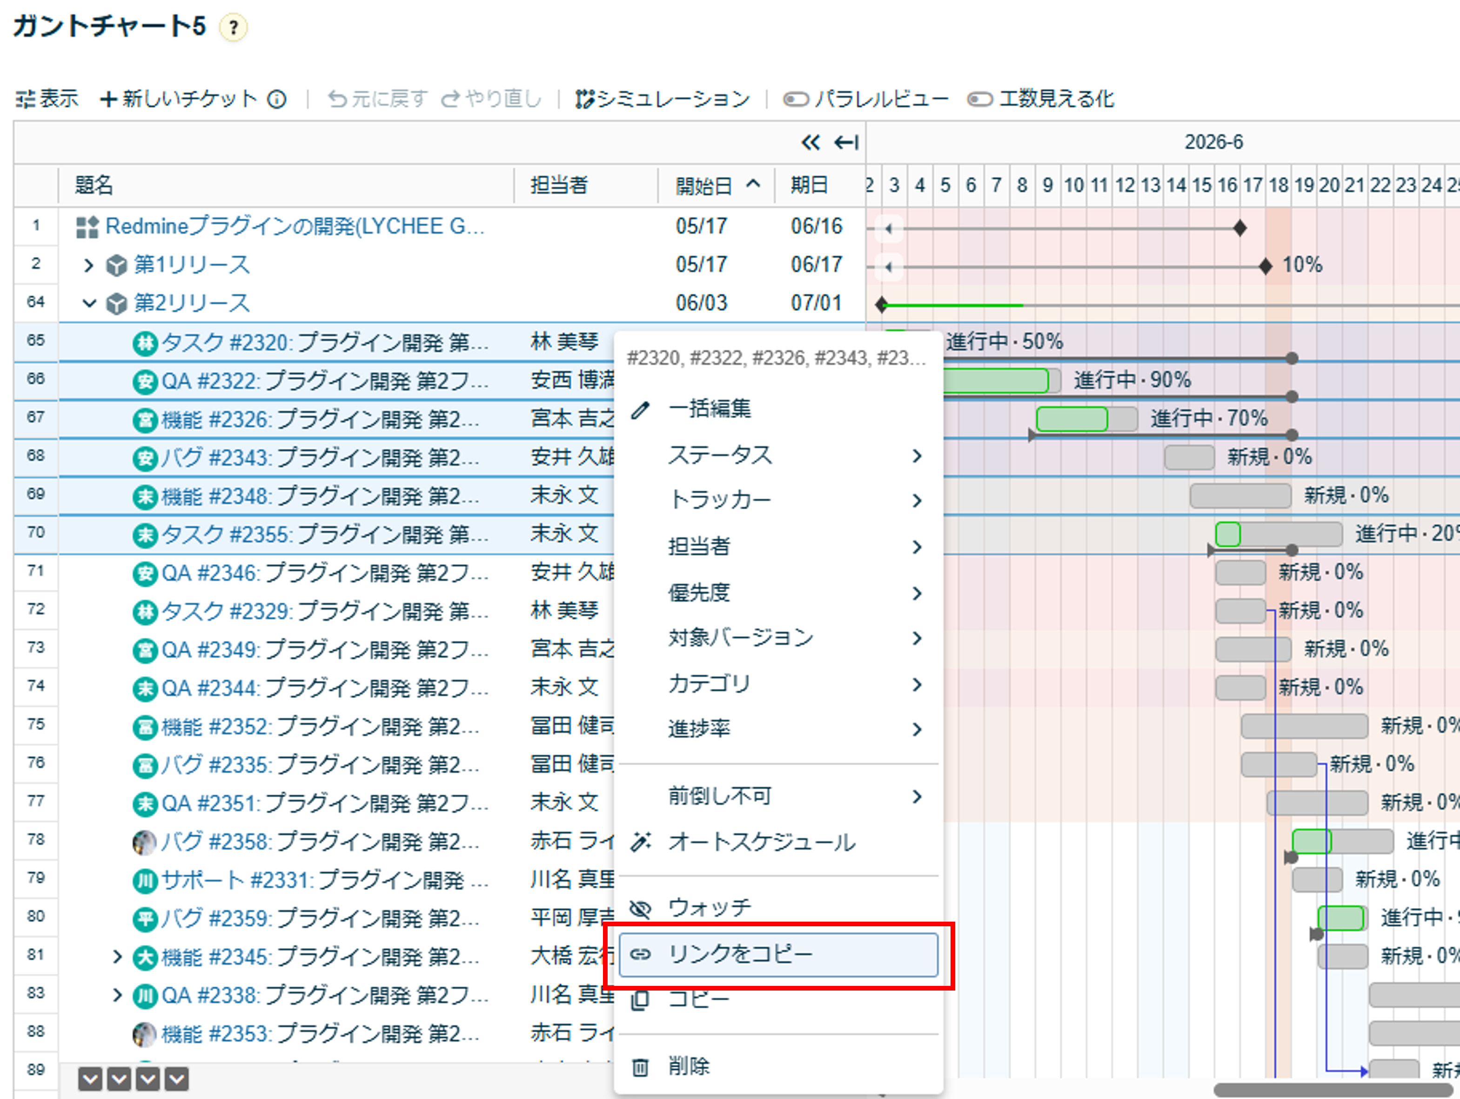
Task: Open the 進捗率 submenu
Action: pos(778,729)
